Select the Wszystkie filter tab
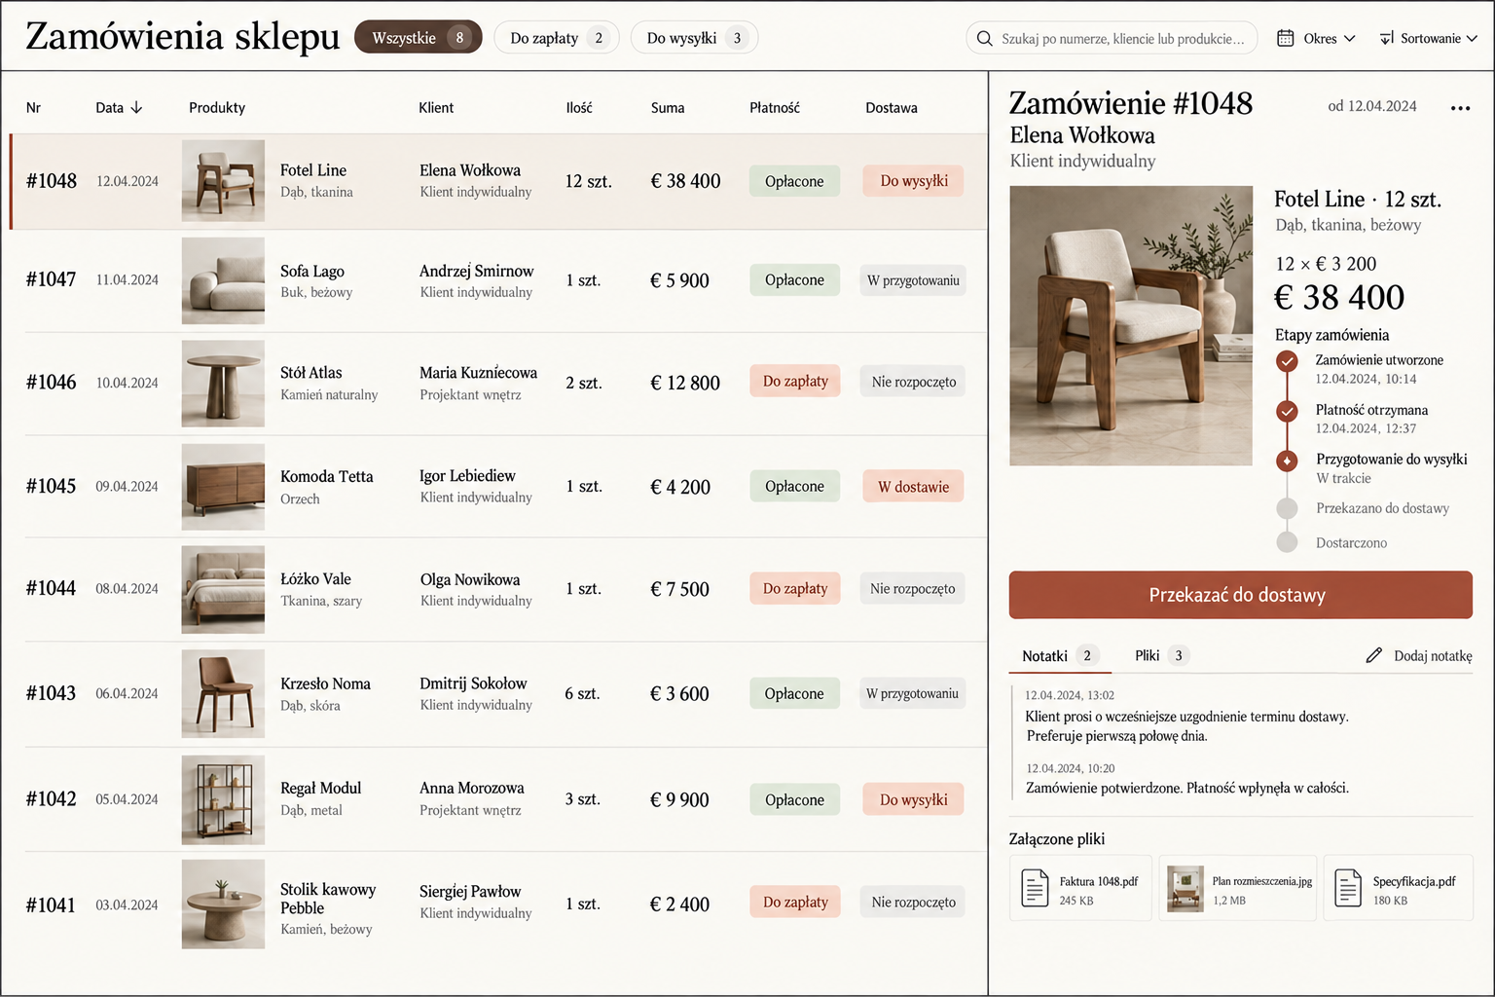This screenshot has width=1495, height=997. [x=418, y=37]
